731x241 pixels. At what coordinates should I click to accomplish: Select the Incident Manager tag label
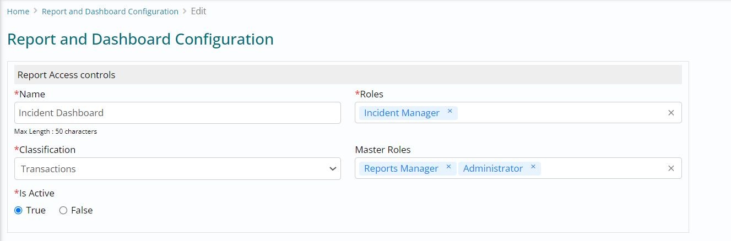click(402, 113)
